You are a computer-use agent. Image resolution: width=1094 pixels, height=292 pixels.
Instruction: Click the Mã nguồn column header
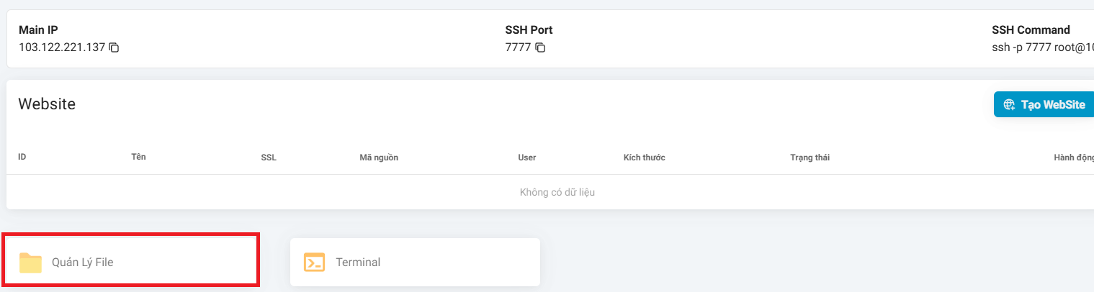pyautogui.click(x=379, y=158)
